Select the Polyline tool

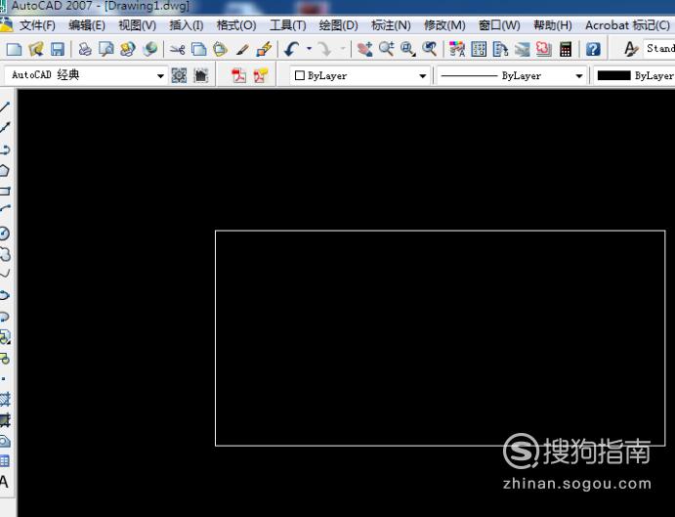5,150
